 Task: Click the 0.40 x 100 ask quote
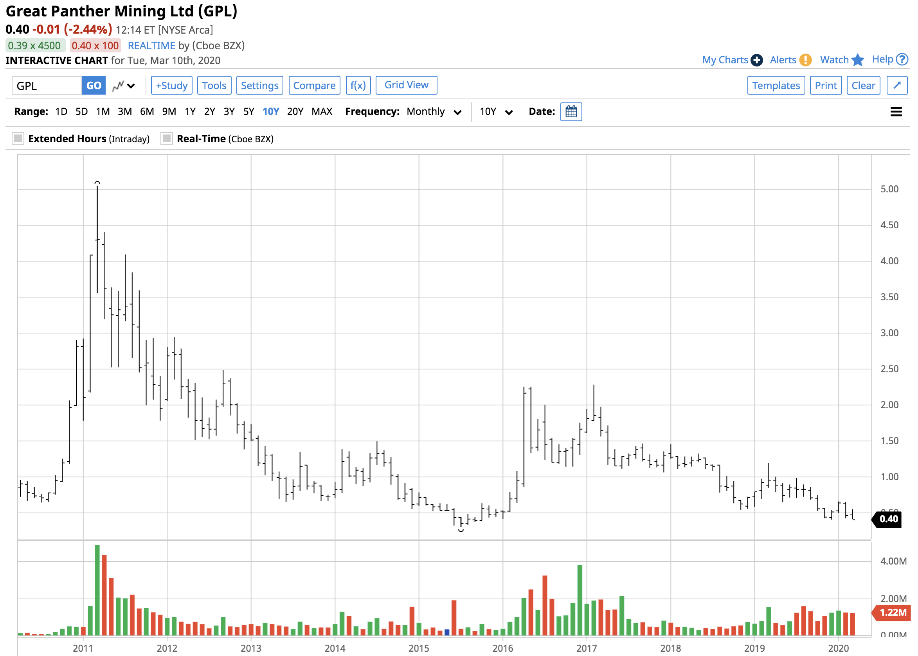tap(95, 46)
